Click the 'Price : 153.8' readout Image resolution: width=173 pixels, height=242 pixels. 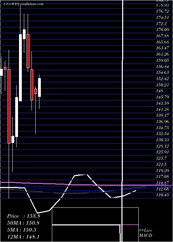[x=24, y=216]
